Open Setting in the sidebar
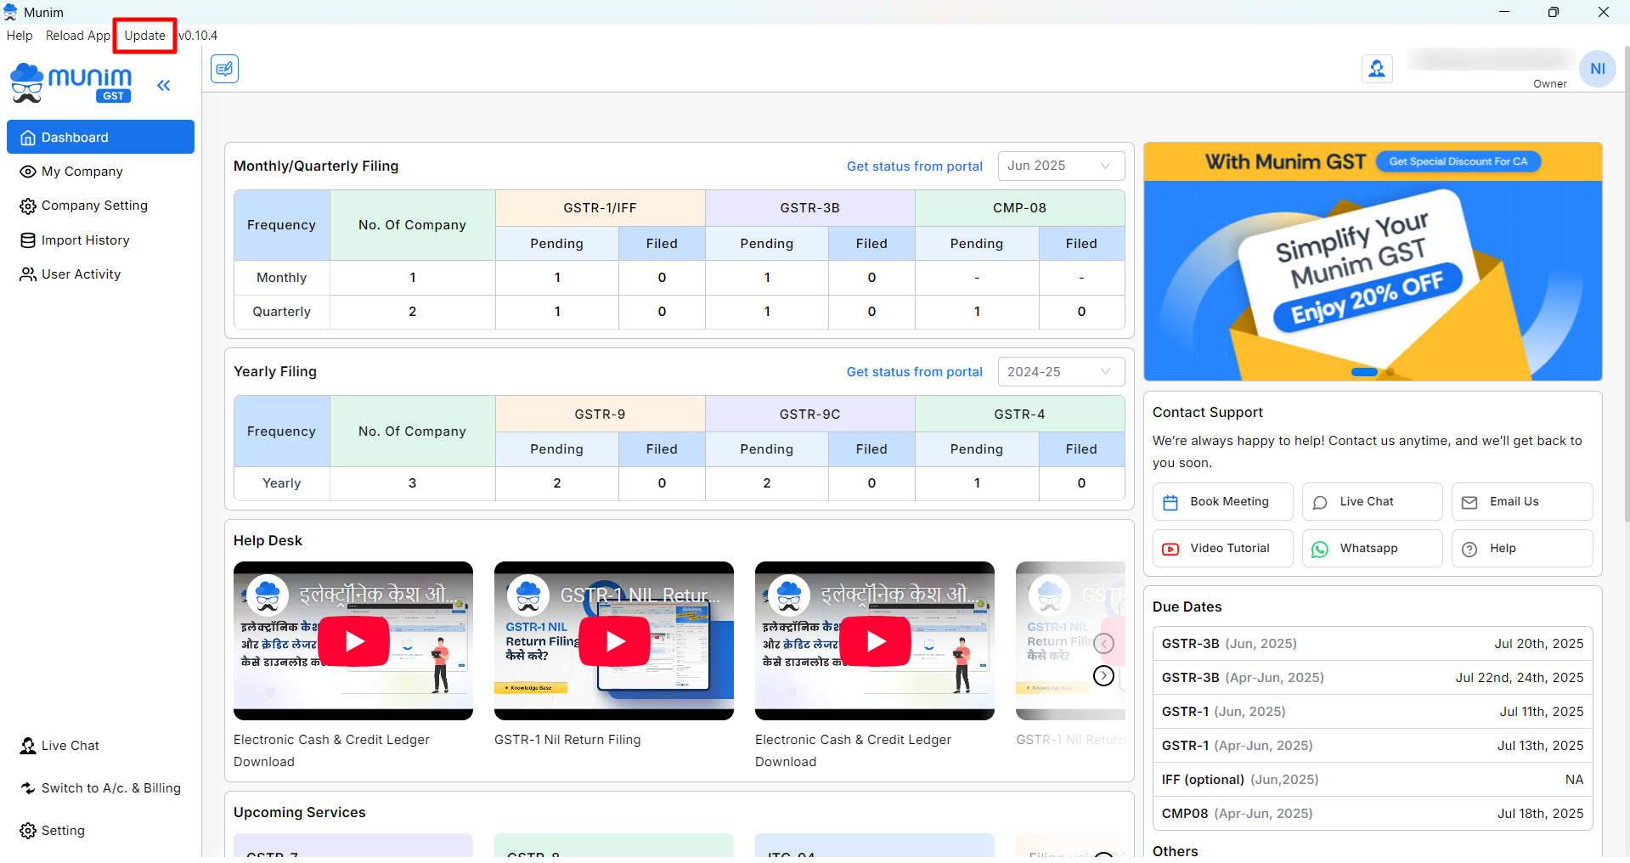This screenshot has height=863, width=1630. (x=100, y=831)
